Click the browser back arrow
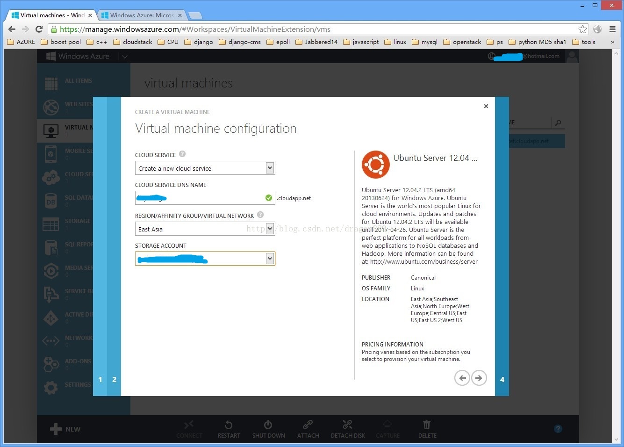The width and height of the screenshot is (624, 447). pos(12,29)
